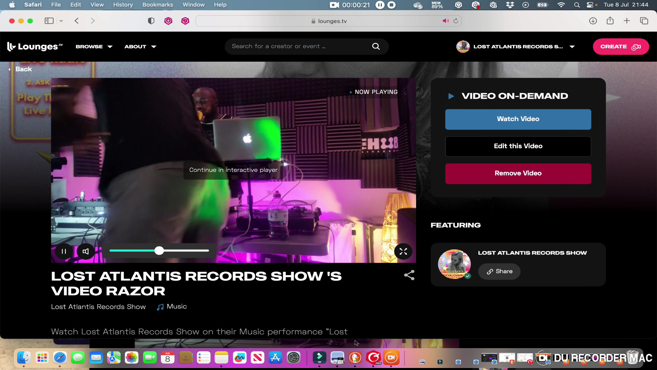Screen dimensions: 657x370
Task: Open the Help menu
Action: (220, 5)
